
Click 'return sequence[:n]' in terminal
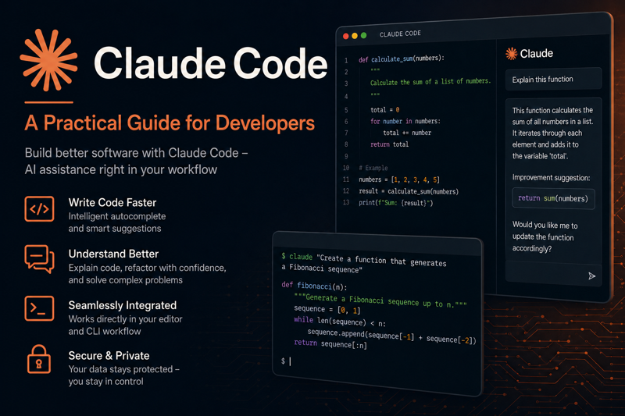pos(330,344)
